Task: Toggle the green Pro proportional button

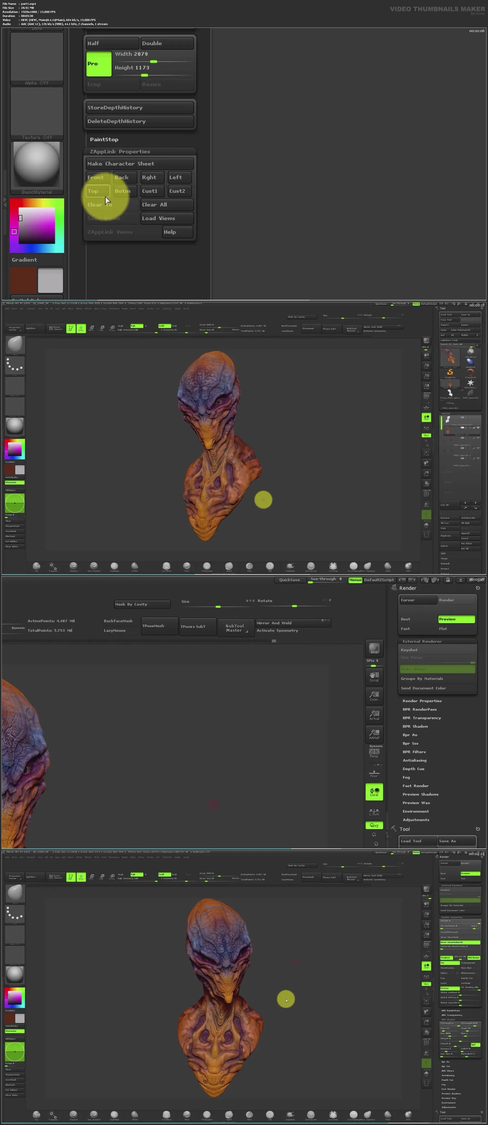Action: click(99, 64)
